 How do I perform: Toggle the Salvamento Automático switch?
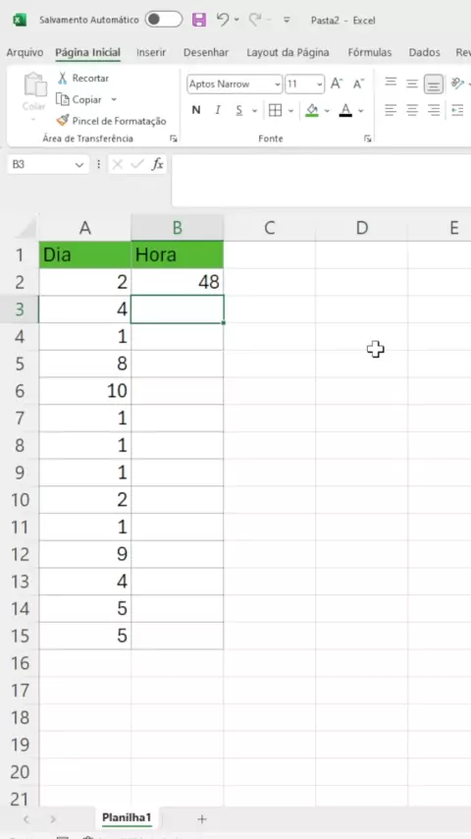click(164, 20)
